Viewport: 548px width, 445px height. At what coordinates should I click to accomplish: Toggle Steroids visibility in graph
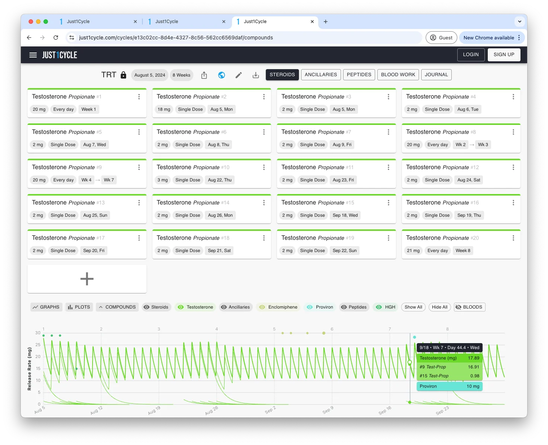[157, 307]
